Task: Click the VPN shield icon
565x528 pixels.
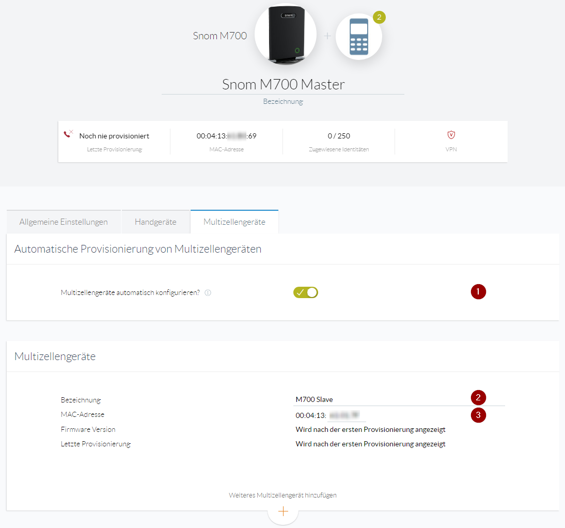Action: point(451,135)
